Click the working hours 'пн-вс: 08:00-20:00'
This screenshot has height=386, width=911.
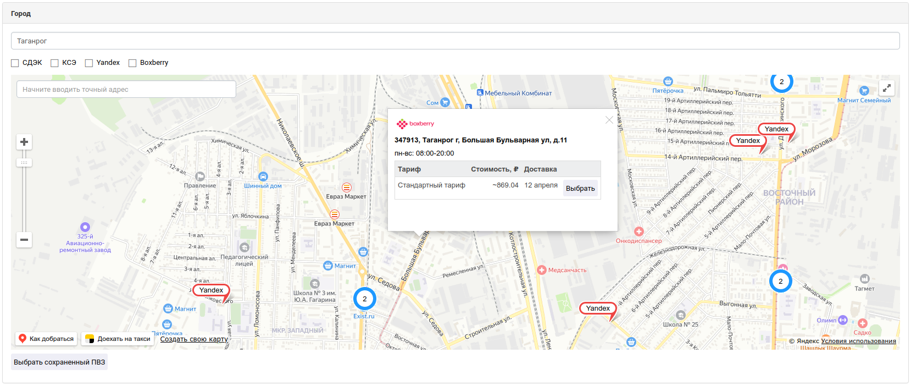point(424,153)
